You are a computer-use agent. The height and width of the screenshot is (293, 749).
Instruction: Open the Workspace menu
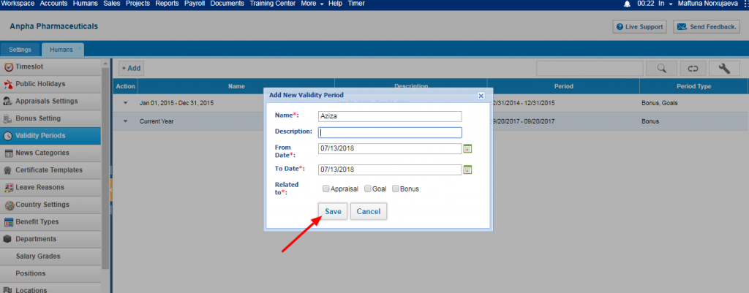pyautogui.click(x=18, y=4)
